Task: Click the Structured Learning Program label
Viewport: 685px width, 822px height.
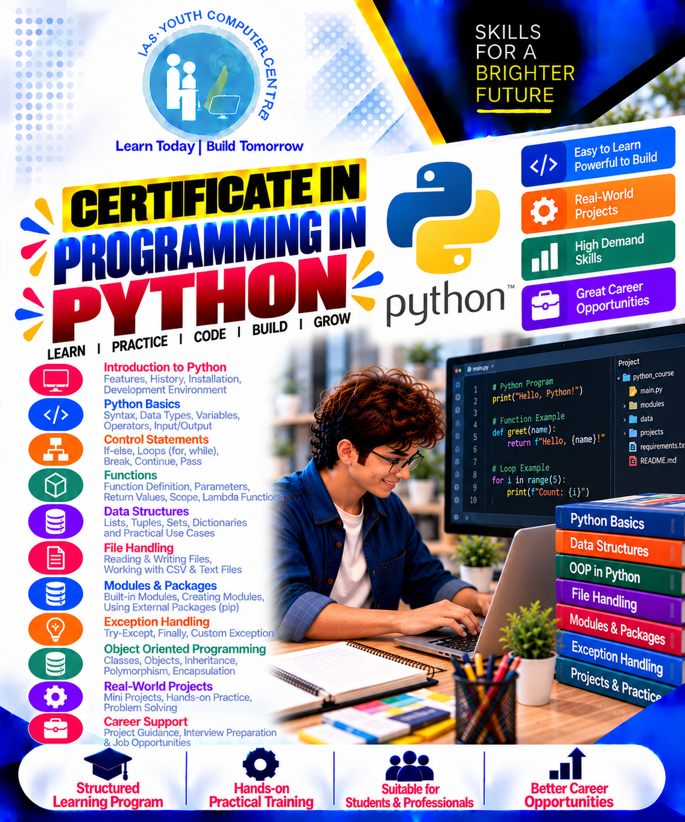Action: point(108,795)
